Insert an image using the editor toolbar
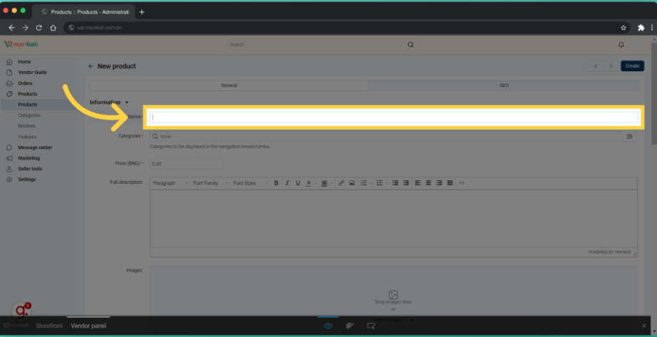This screenshot has height=337, width=657. [352, 183]
